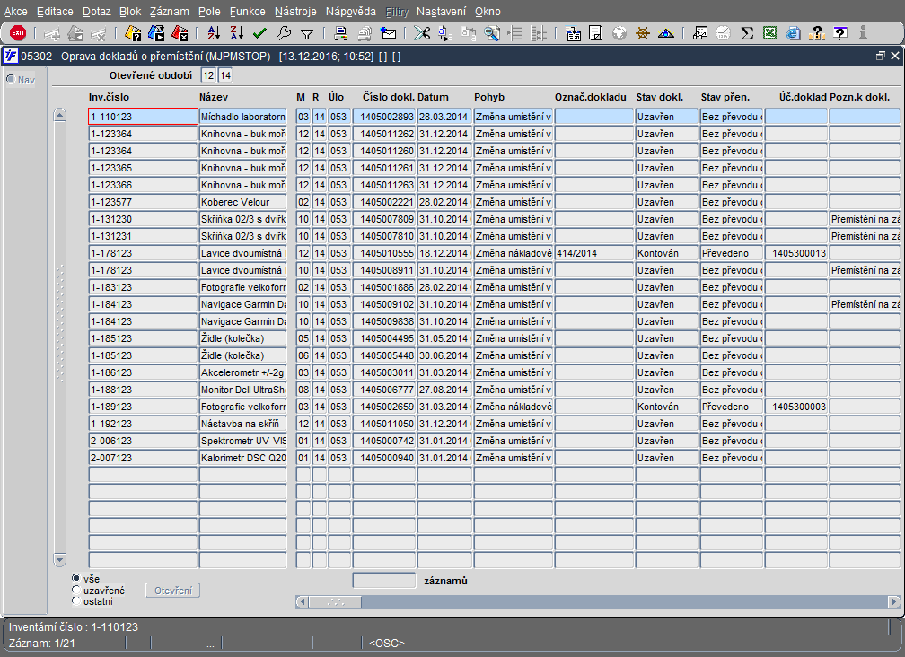Image resolution: width=905 pixels, height=657 pixels.
Task: Open the list-of-values form icon
Action: click(x=573, y=33)
